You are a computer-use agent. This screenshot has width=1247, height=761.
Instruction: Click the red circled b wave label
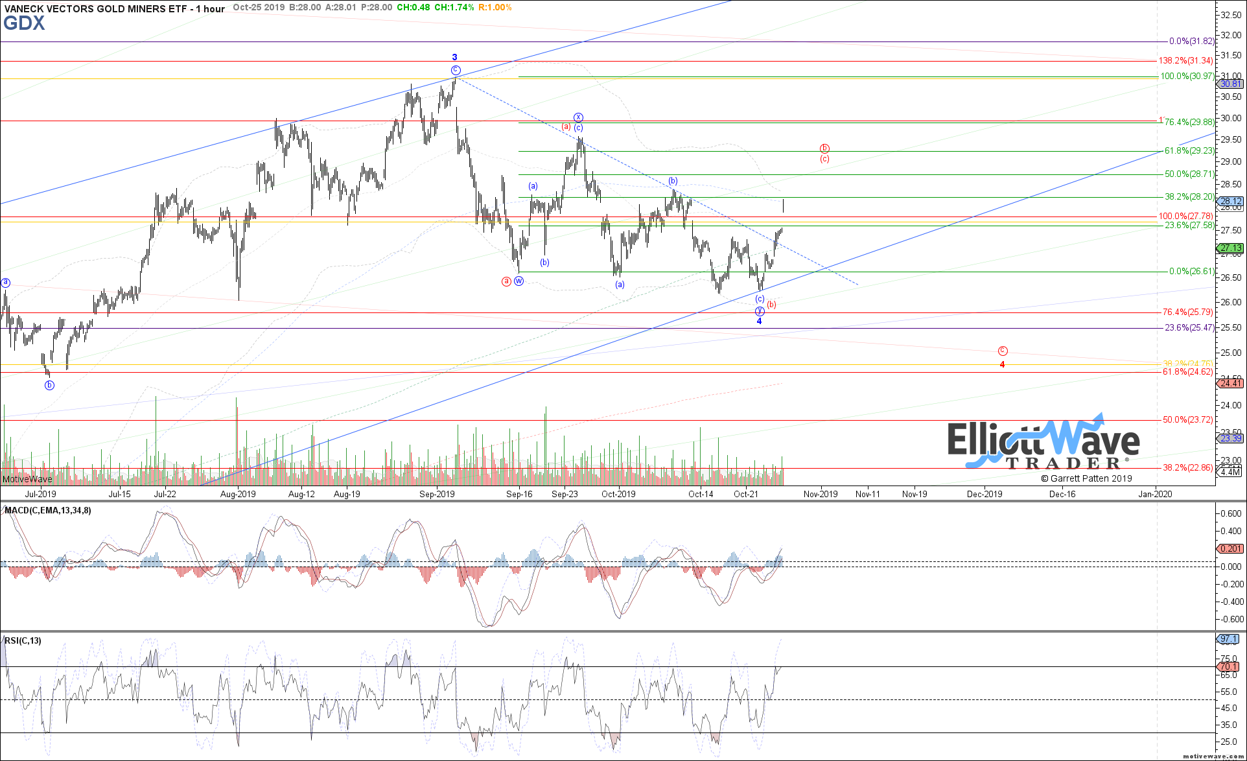[824, 148]
